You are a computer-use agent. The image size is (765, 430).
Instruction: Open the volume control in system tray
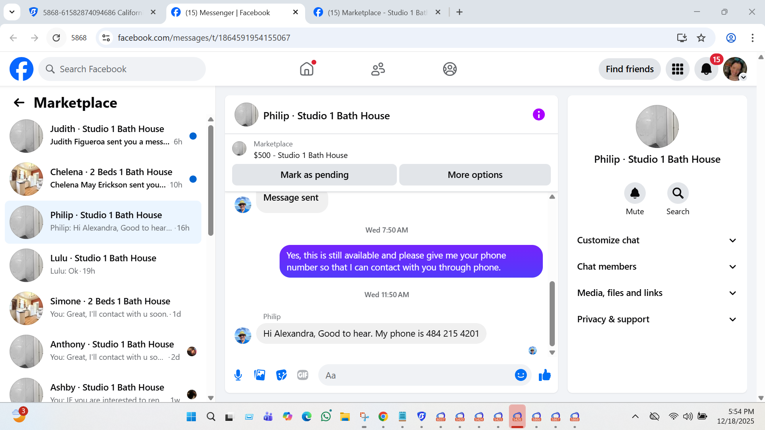[x=688, y=417]
